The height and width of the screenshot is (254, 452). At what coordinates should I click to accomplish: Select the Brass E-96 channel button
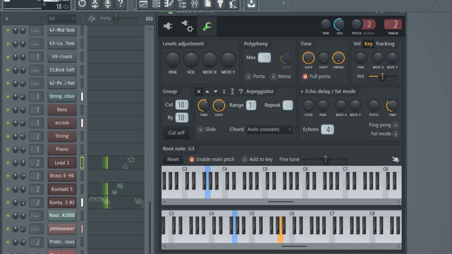[x=62, y=176]
